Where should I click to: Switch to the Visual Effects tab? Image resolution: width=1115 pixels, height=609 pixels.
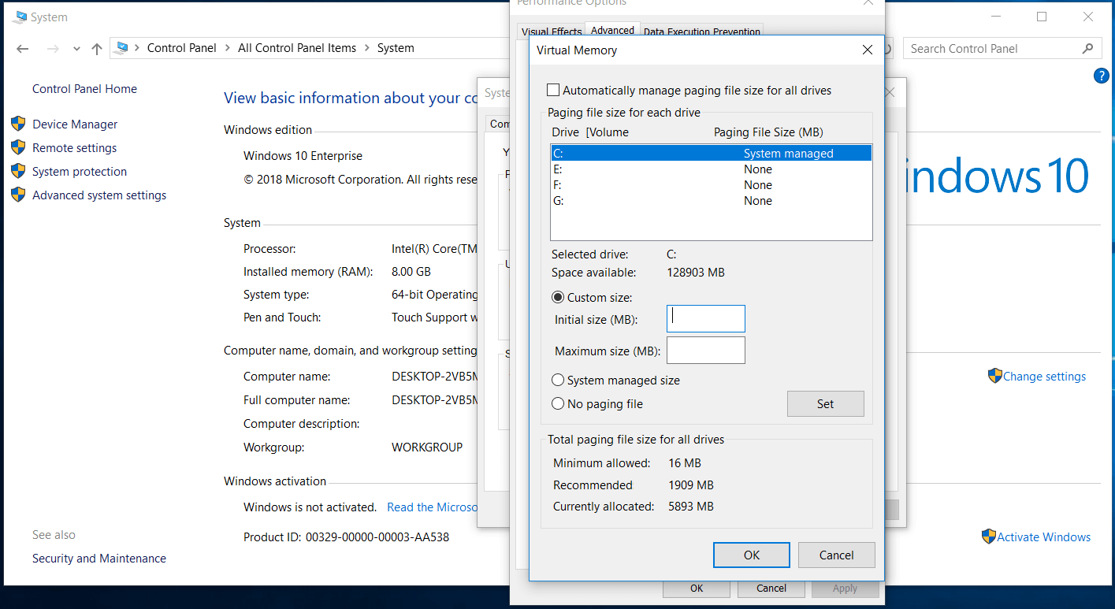pyautogui.click(x=550, y=32)
